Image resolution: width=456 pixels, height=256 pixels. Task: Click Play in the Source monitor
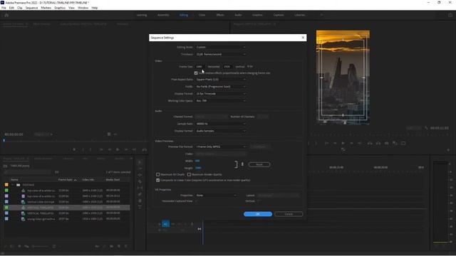(x=118, y=149)
